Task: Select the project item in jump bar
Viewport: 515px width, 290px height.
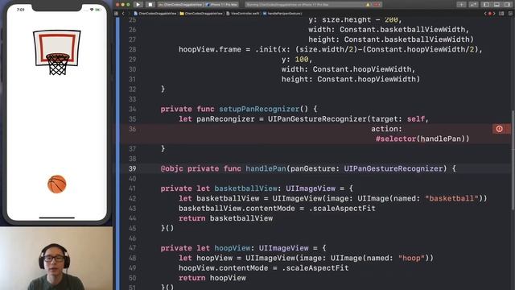Action: click(x=155, y=14)
